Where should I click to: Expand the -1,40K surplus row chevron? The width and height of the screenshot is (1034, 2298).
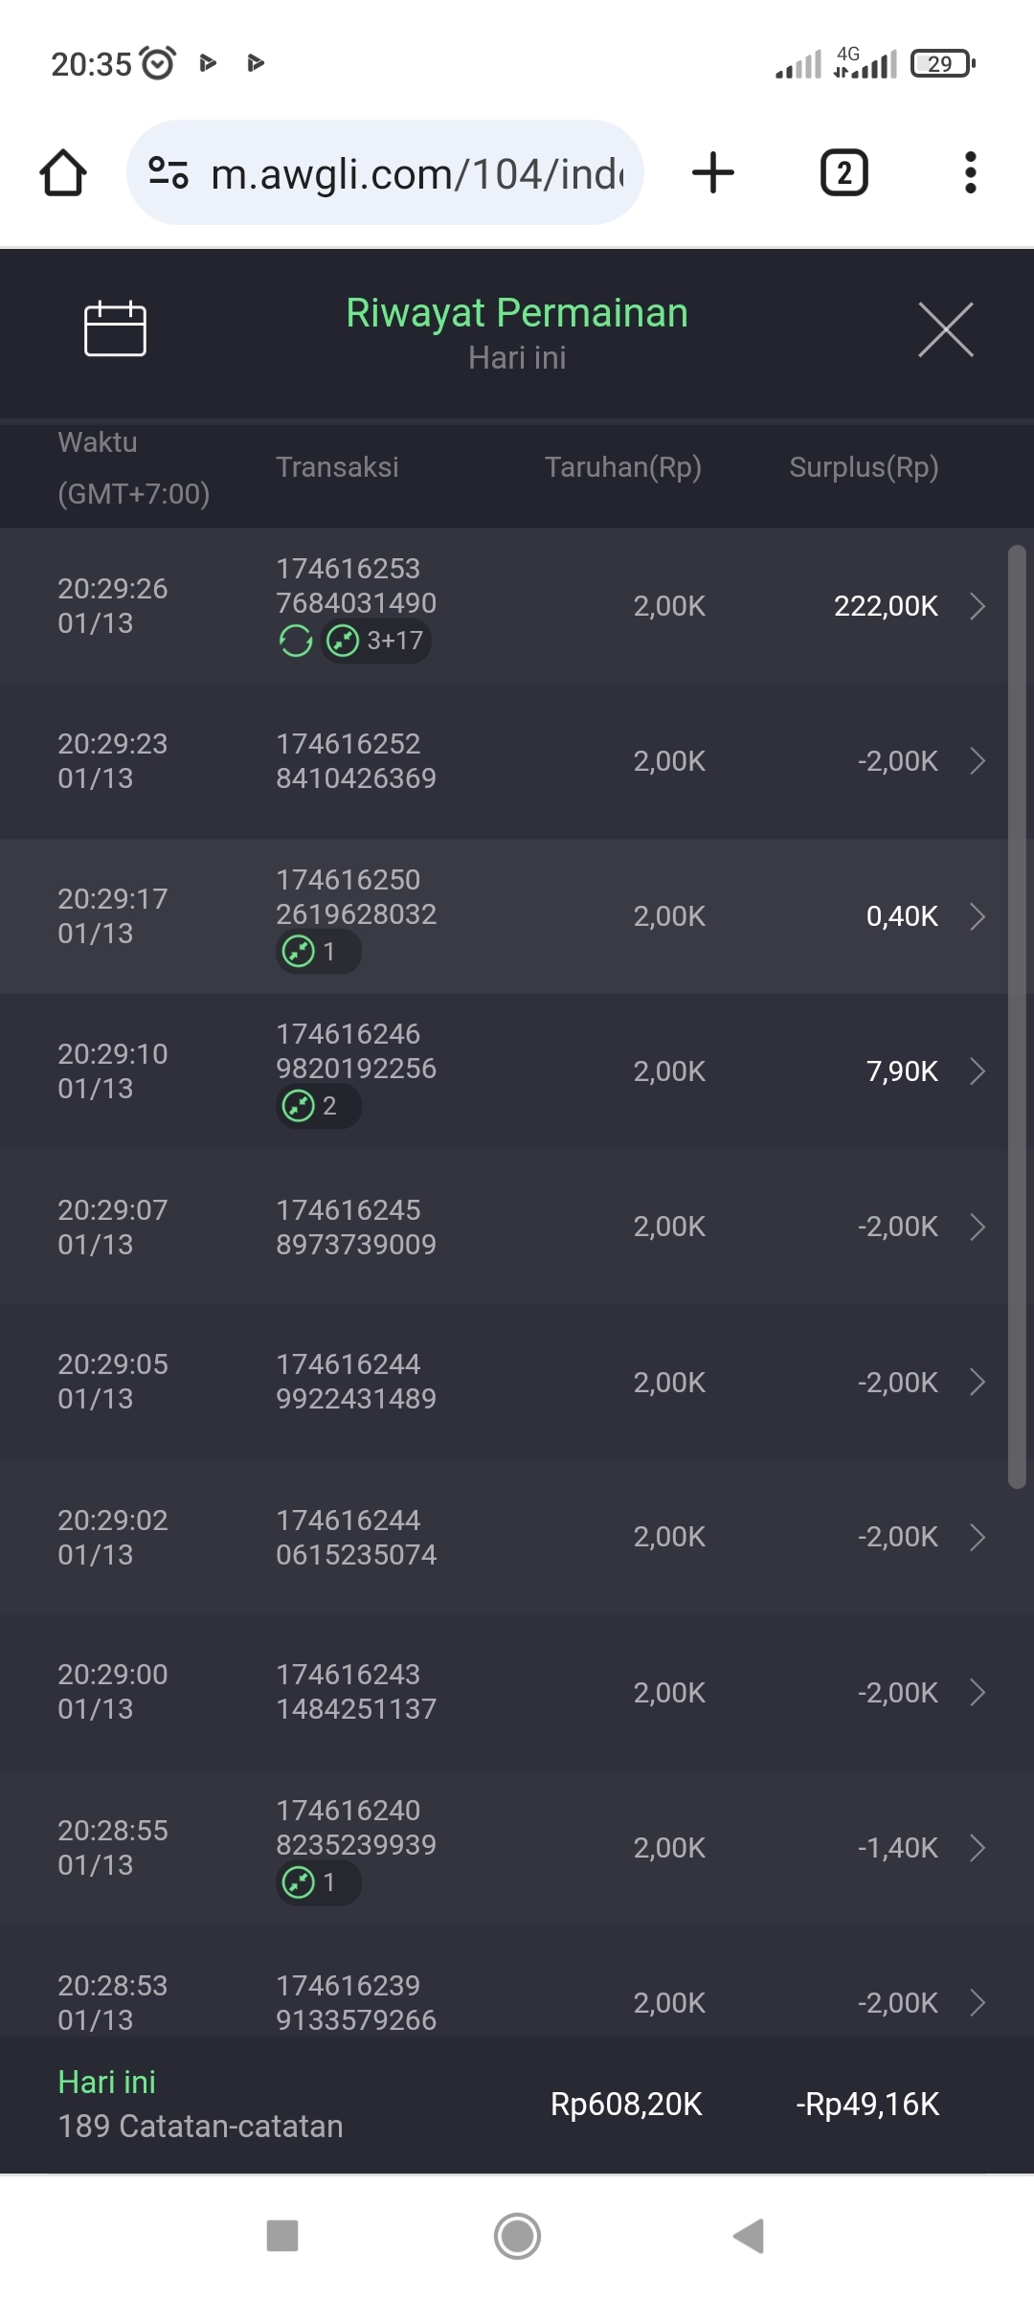(978, 1847)
